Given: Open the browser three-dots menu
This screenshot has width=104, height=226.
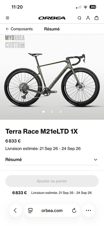Looking at the screenshot, I should click(88, 210).
